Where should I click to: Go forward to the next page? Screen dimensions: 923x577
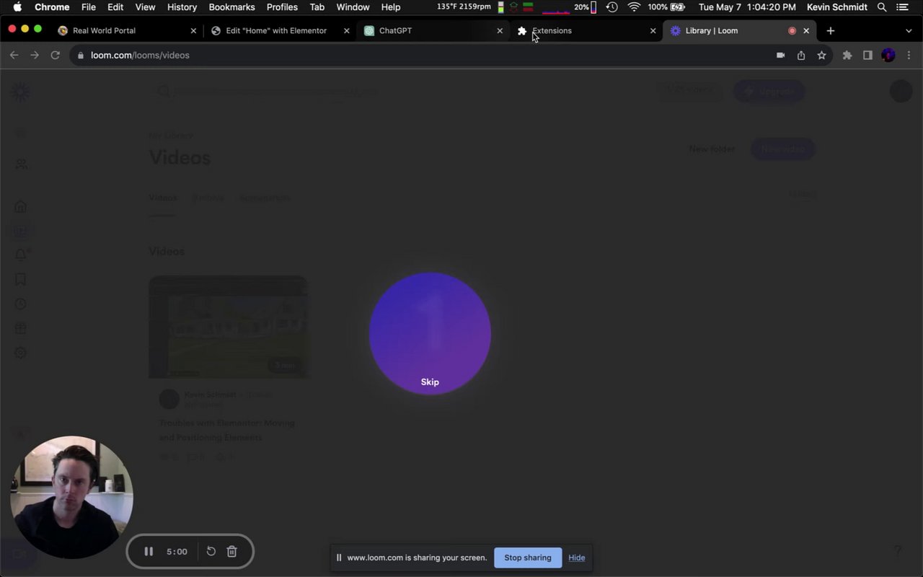tap(35, 55)
